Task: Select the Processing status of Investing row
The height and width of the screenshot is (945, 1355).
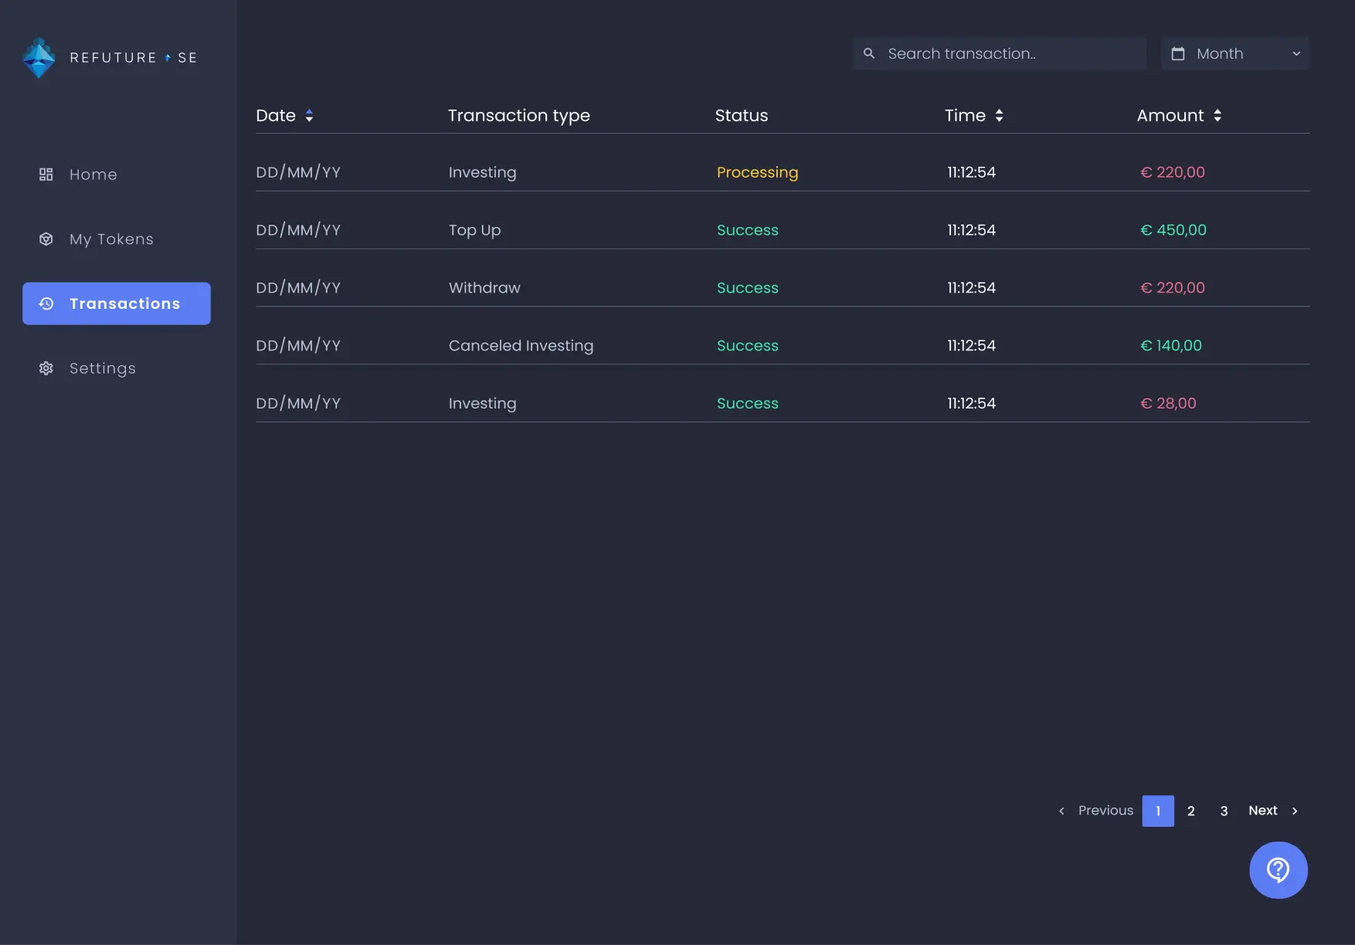Action: pyautogui.click(x=757, y=172)
